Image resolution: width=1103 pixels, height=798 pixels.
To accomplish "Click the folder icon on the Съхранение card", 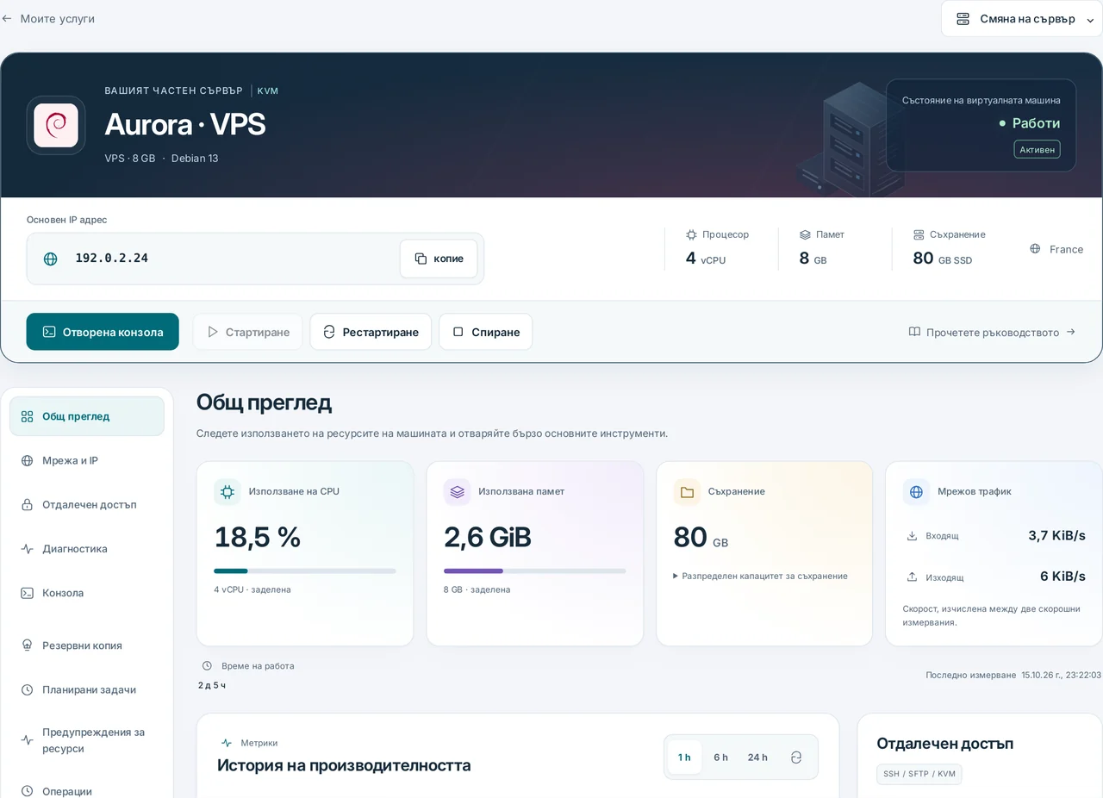I will pyautogui.click(x=687, y=492).
